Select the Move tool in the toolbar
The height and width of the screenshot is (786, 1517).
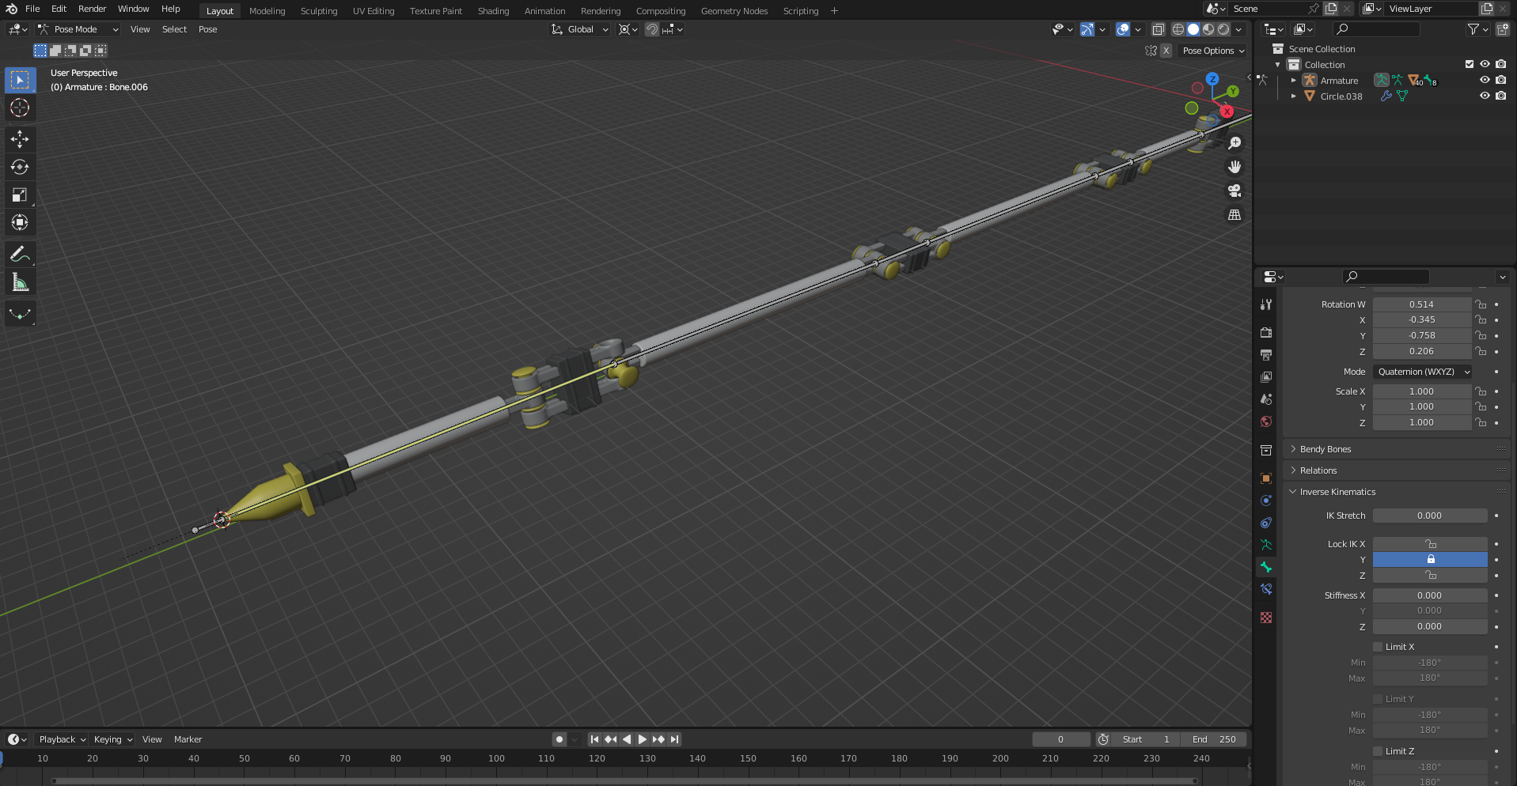[20, 139]
